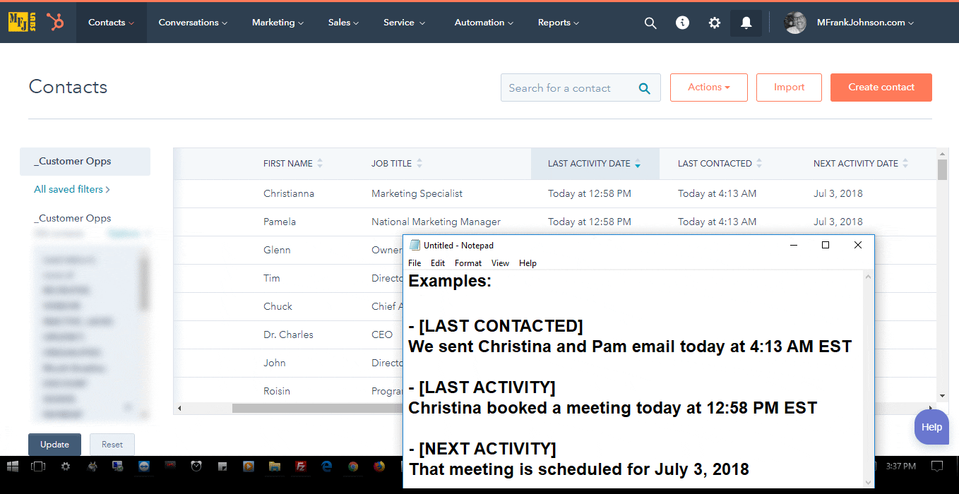
Task: Launch FileZilla from the taskbar
Action: click(x=302, y=466)
